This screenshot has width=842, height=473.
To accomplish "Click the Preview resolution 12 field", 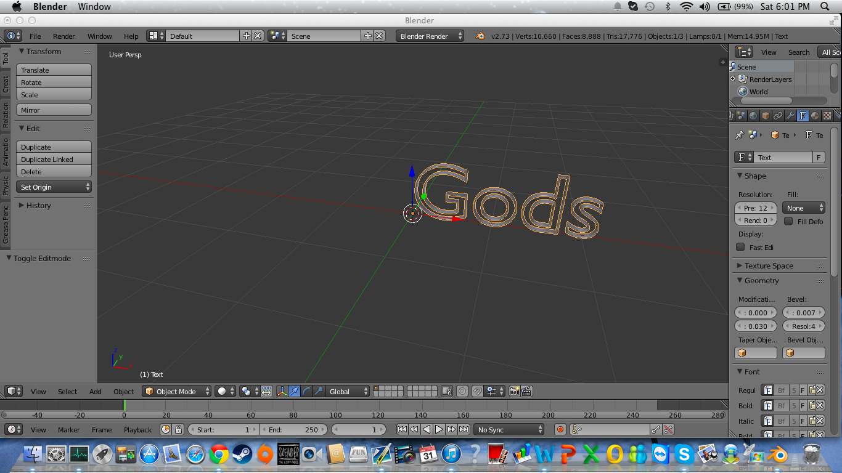I will 755,208.
